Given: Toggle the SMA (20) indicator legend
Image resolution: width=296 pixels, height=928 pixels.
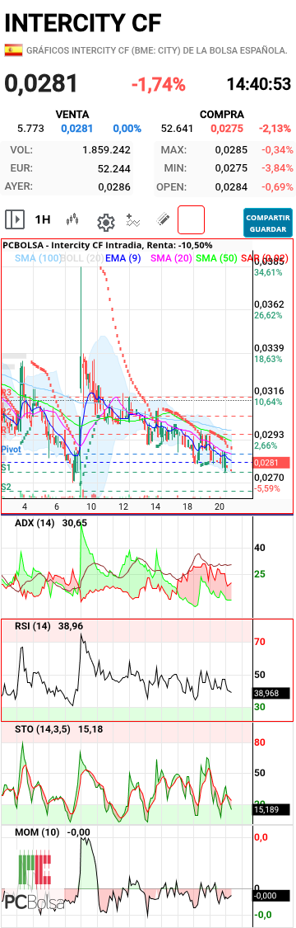Looking at the screenshot, I should click(x=172, y=258).
